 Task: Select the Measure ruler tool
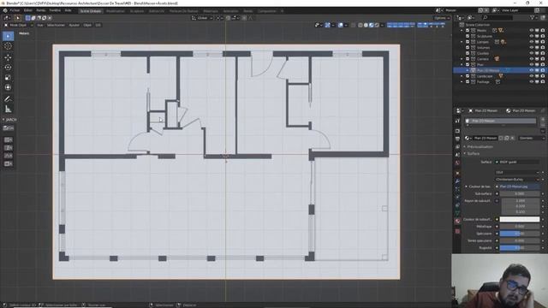(x=8, y=110)
